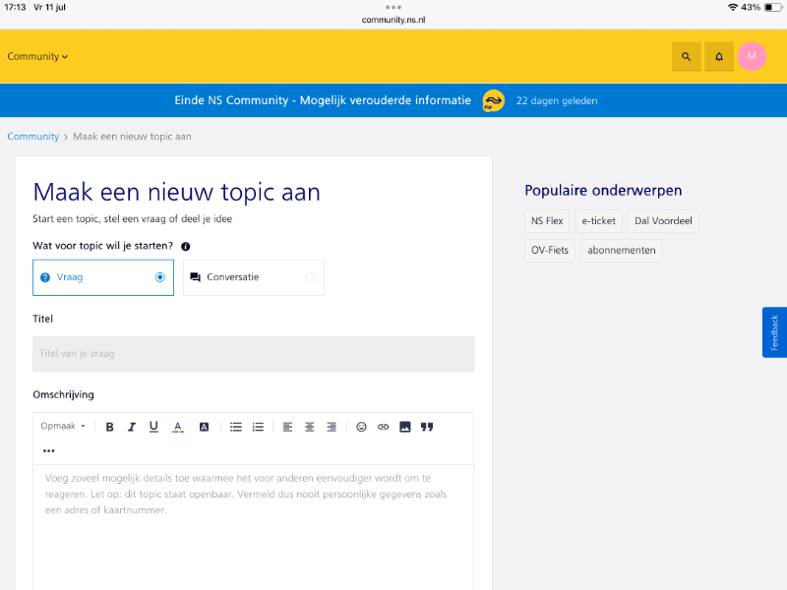Open the text color picker

[x=178, y=427]
